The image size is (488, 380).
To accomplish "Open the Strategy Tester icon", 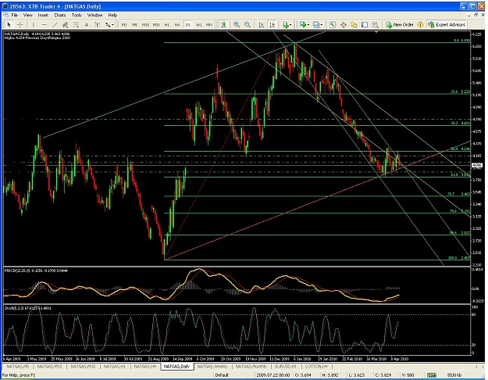I will (376, 24).
